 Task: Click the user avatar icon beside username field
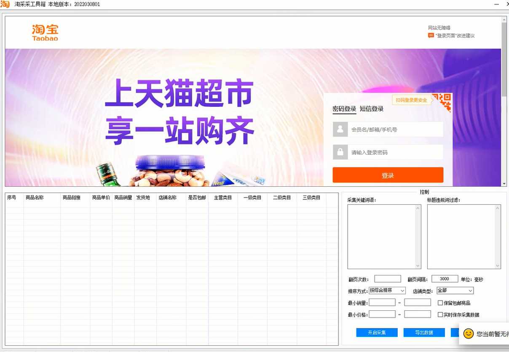[x=340, y=130]
